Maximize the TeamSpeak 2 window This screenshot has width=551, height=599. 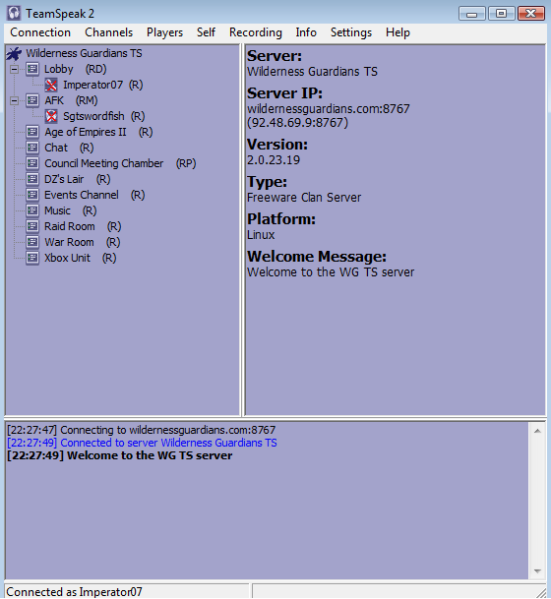[502, 14]
